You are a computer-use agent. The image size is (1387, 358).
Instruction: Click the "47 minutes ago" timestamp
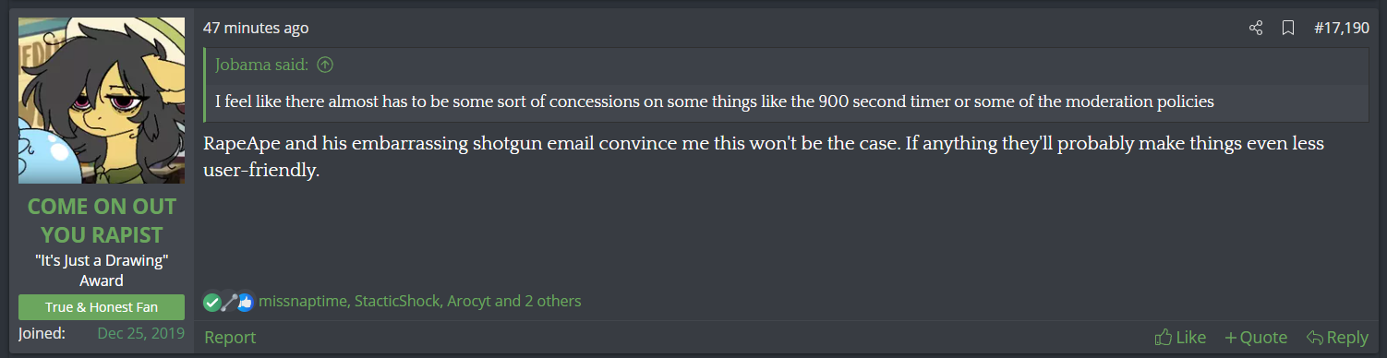pos(256,29)
